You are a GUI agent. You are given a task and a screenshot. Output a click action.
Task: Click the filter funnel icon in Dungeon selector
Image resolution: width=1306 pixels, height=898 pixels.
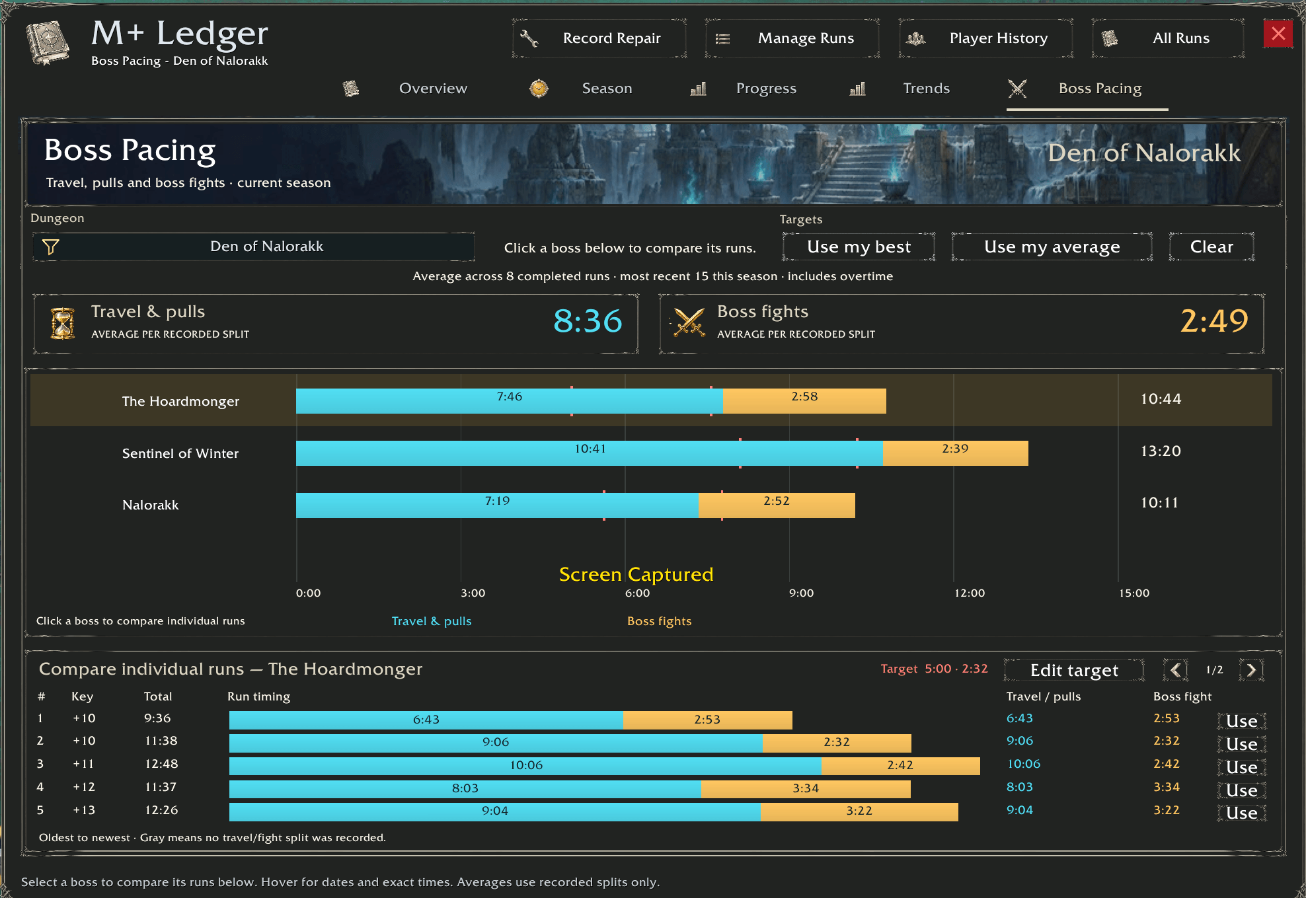pos(51,246)
